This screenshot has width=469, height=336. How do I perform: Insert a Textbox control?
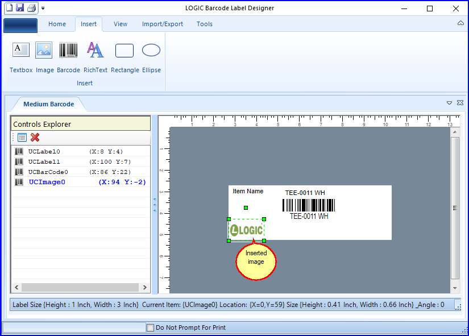click(21, 57)
